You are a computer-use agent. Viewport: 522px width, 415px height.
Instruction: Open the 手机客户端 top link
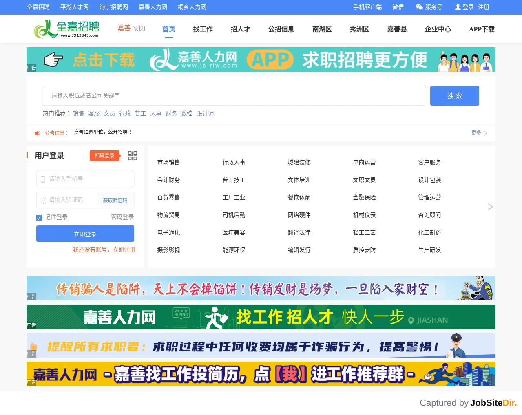coord(367,7)
